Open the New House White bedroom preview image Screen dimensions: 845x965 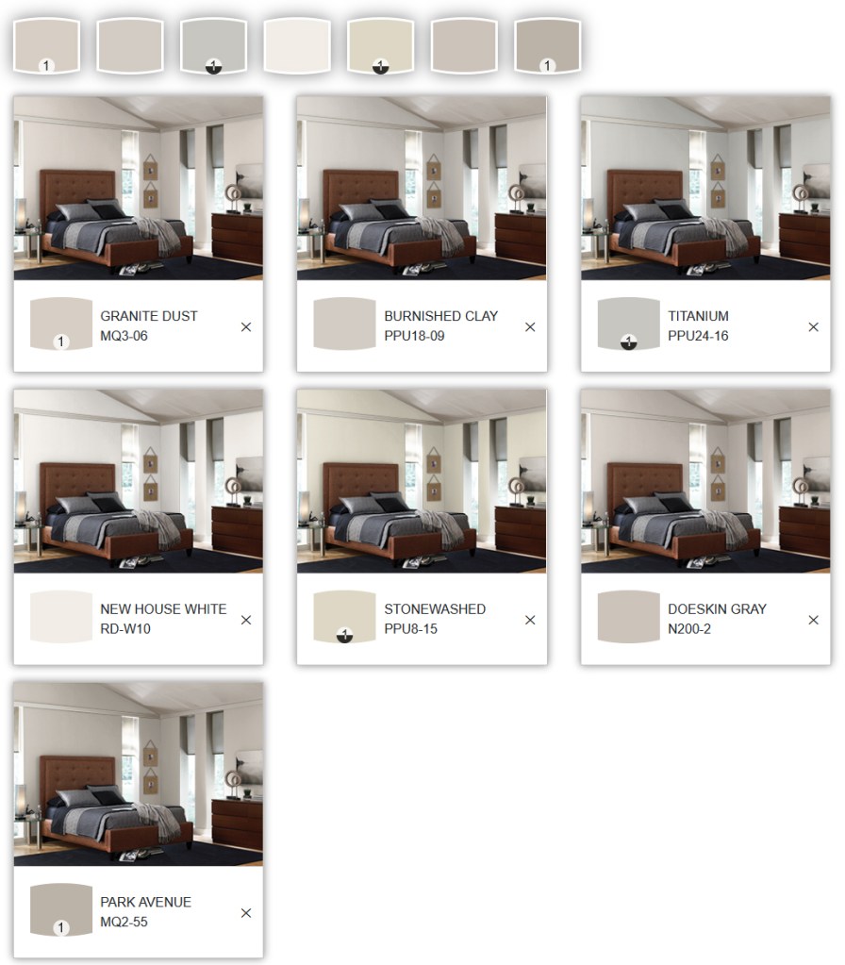click(x=139, y=481)
